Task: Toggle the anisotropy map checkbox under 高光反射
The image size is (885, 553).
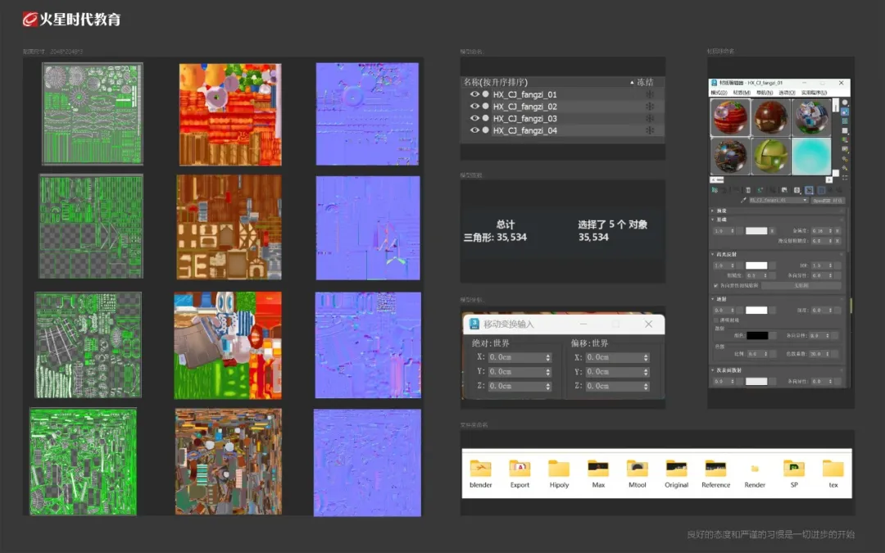Action: (715, 286)
